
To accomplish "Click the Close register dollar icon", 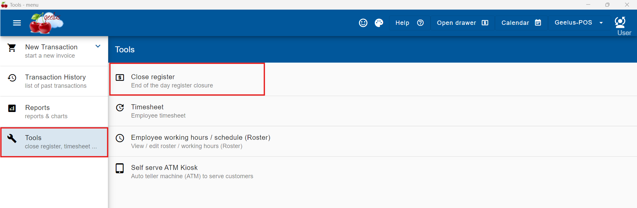I will tap(120, 78).
